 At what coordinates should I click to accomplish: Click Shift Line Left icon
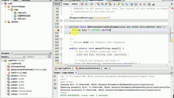click(x=132, y=4)
